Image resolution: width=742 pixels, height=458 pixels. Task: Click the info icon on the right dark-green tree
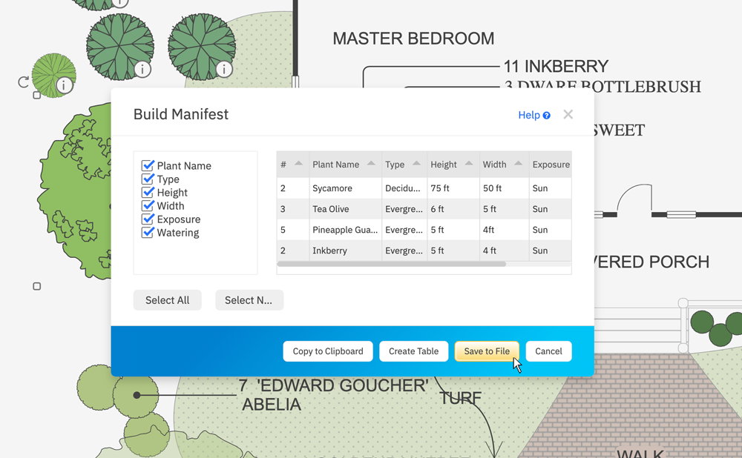tap(223, 69)
